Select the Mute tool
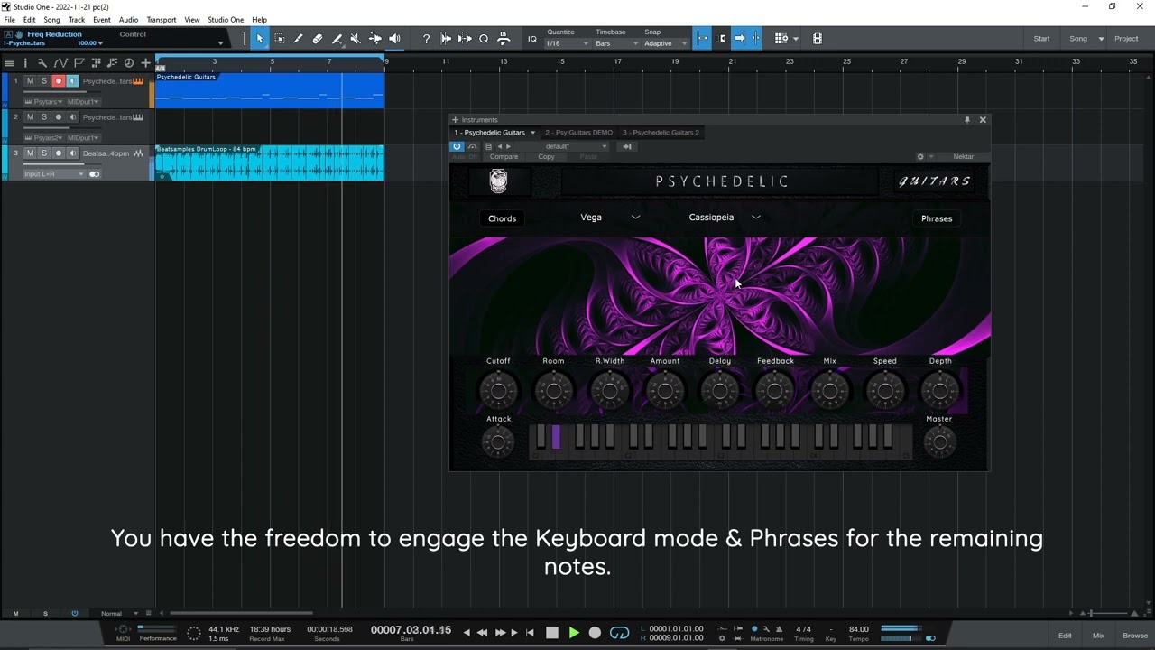 pos(356,39)
